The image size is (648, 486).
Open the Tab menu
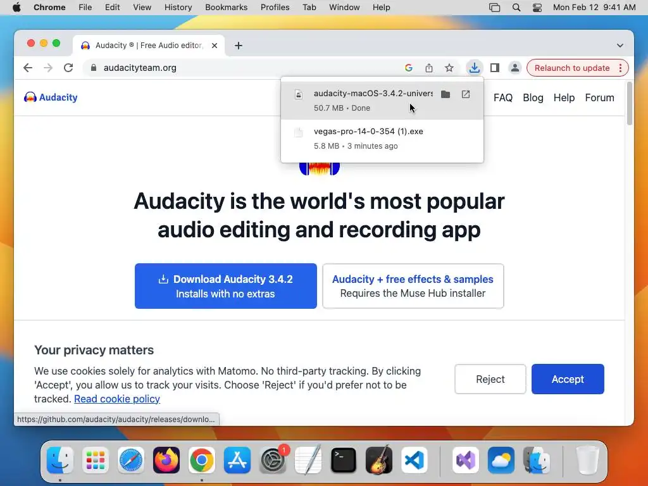pyautogui.click(x=309, y=8)
